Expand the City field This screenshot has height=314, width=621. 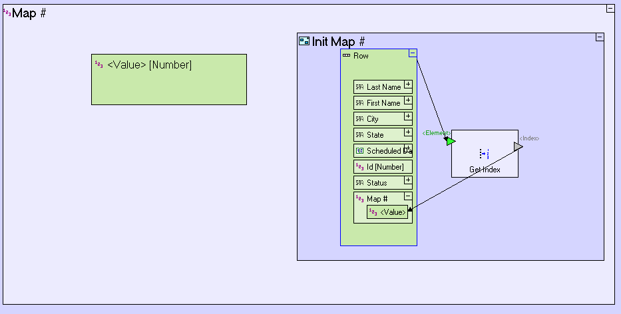coord(408,118)
